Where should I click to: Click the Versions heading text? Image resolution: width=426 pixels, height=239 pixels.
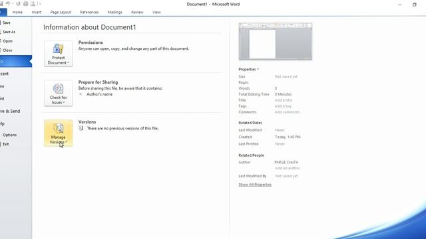(87, 122)
